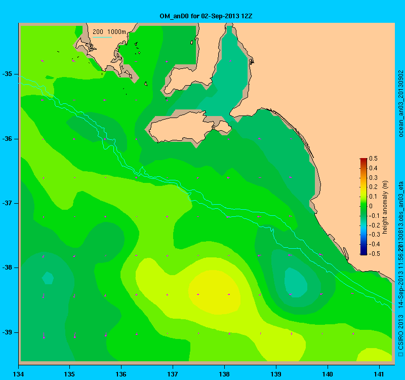The height and width of the screenshot is (380, 405).
Task: Click the colorbar value "-0.5" at bottom
Action: [x=374, y=254]
